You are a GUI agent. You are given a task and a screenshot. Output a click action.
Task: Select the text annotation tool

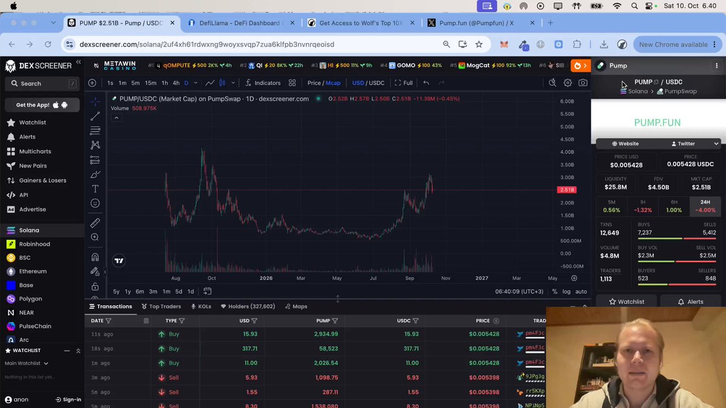(95, 189)
